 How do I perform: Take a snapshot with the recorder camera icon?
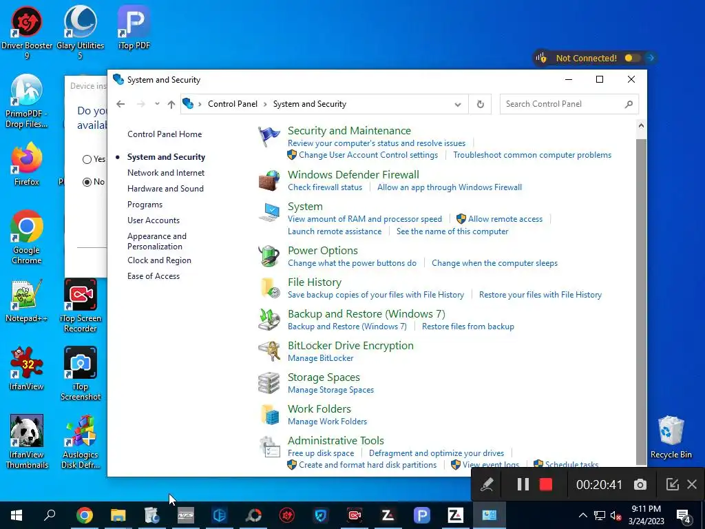point(640,484)
